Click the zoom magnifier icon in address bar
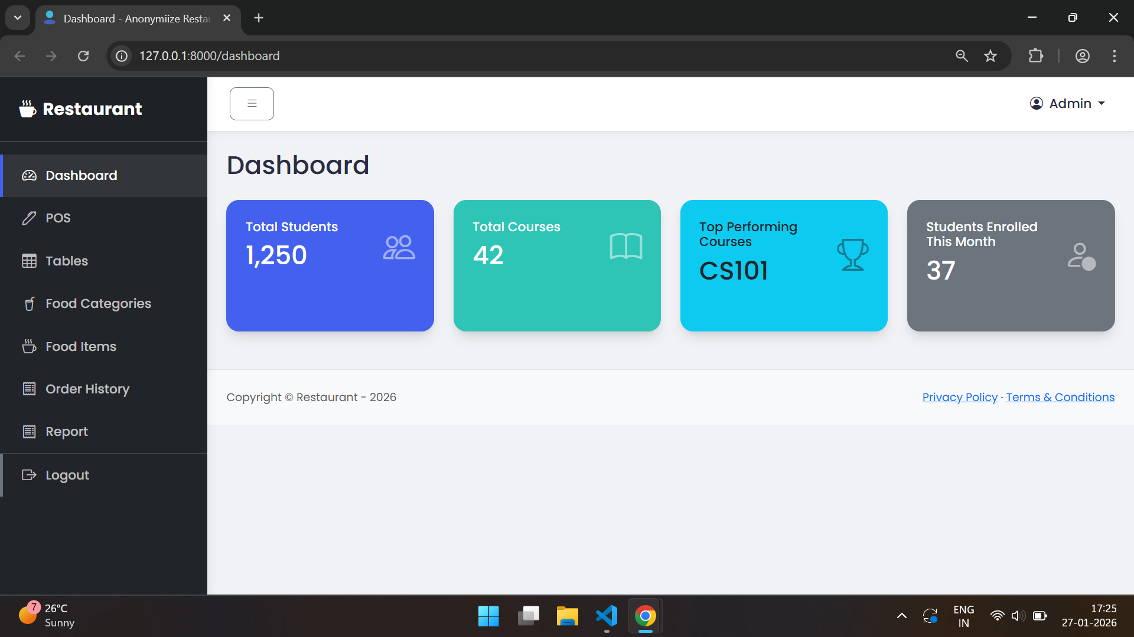 click(962, 56)
